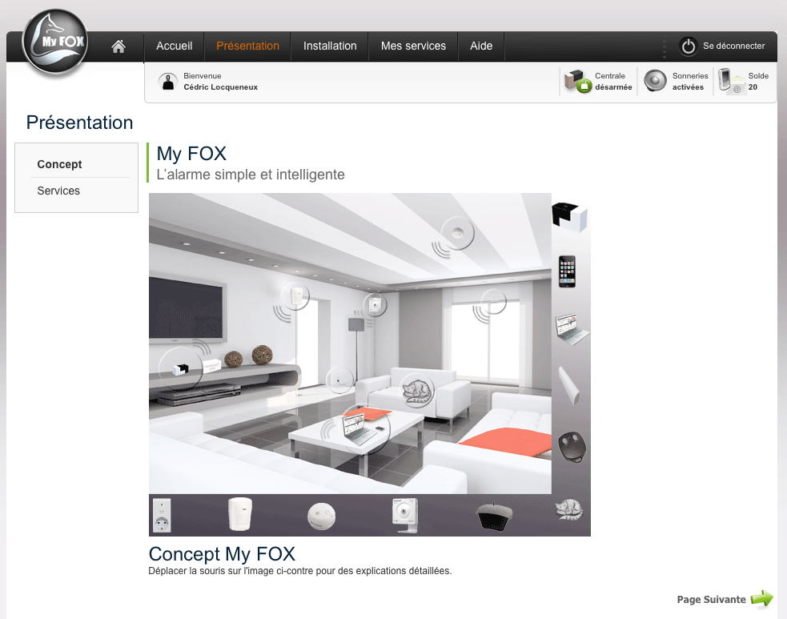Click the ceiling smoke detector hotspot
Viewport: 787px width, 619px height.
[x=457, y=233]
